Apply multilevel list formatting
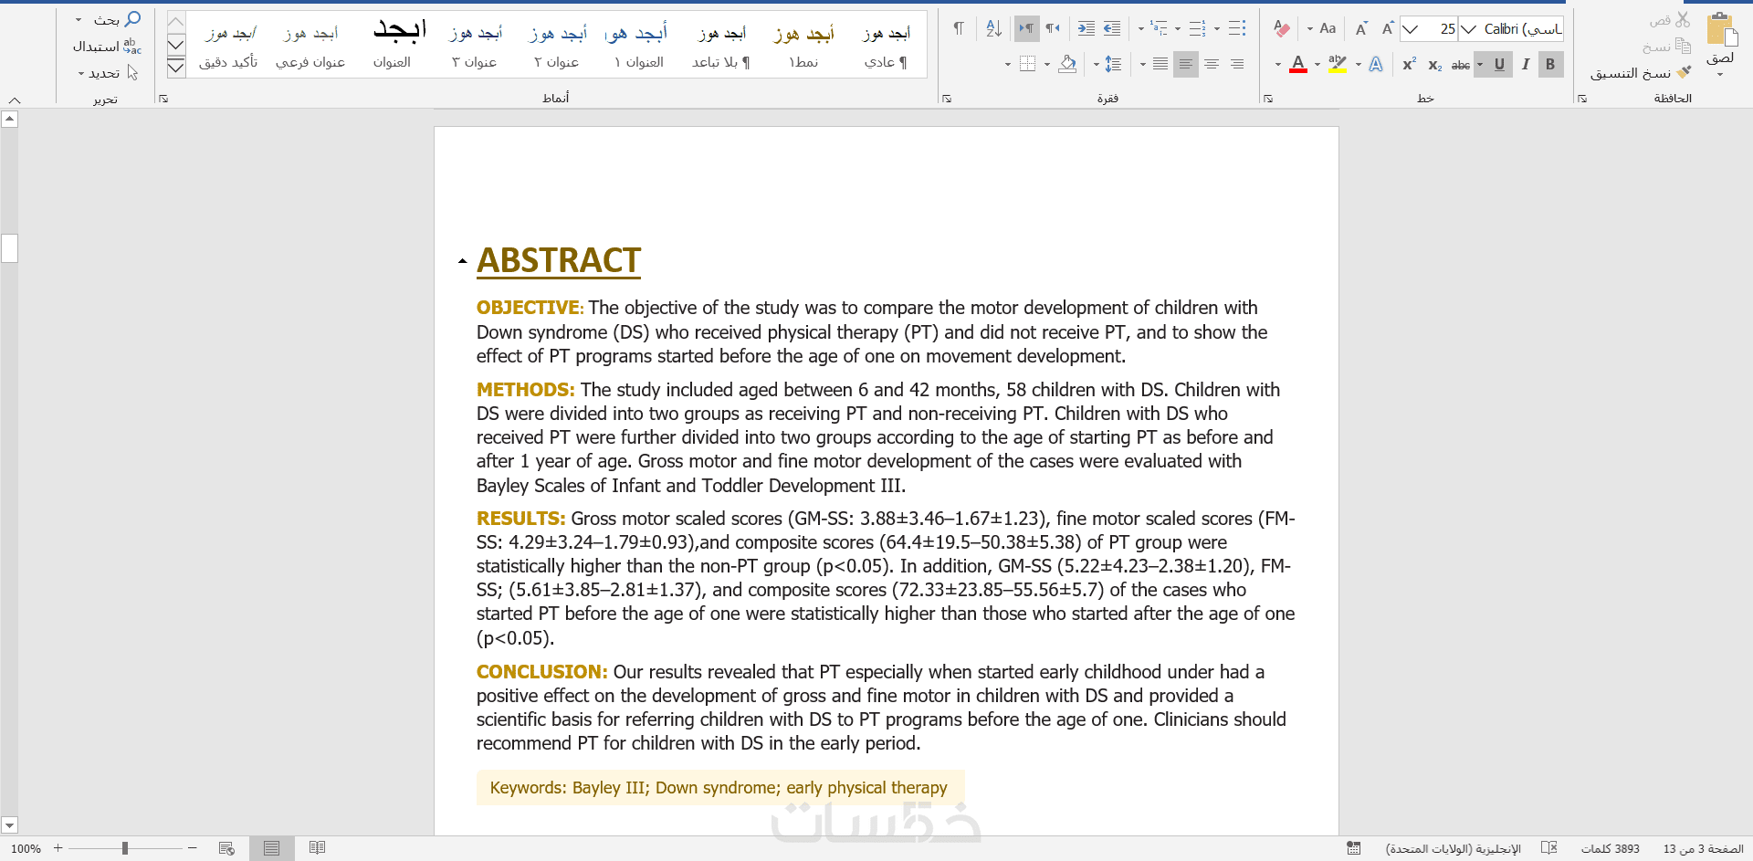The height and width of the screenshot is (861, 1753). tap(1160, 28)
